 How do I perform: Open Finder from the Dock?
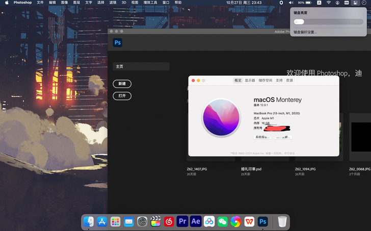[x=89, y=221]
